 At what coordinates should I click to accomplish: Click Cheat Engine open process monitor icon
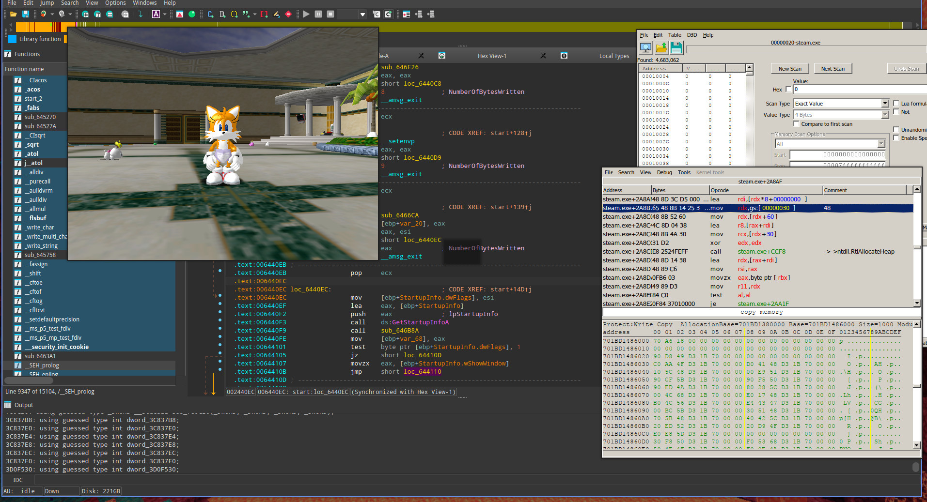click(646, 47)
